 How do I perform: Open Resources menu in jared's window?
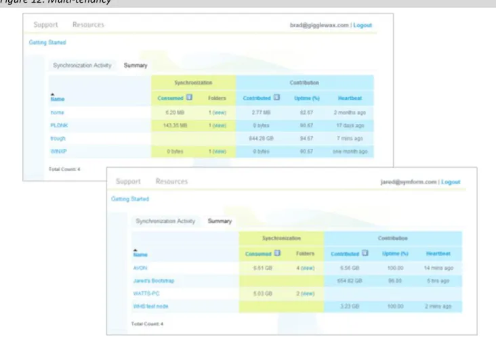(171, 181)
